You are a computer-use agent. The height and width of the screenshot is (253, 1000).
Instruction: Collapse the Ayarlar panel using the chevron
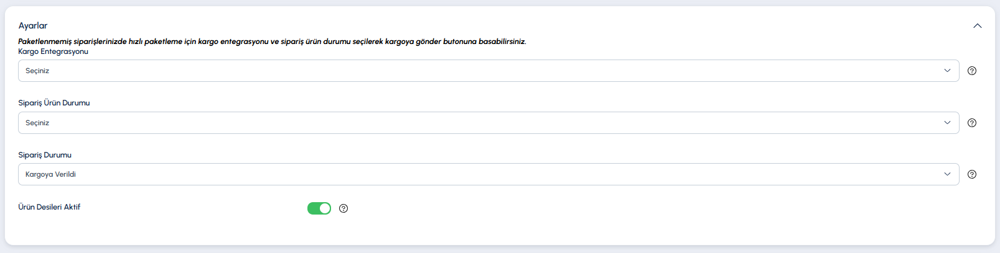[978, 25]
